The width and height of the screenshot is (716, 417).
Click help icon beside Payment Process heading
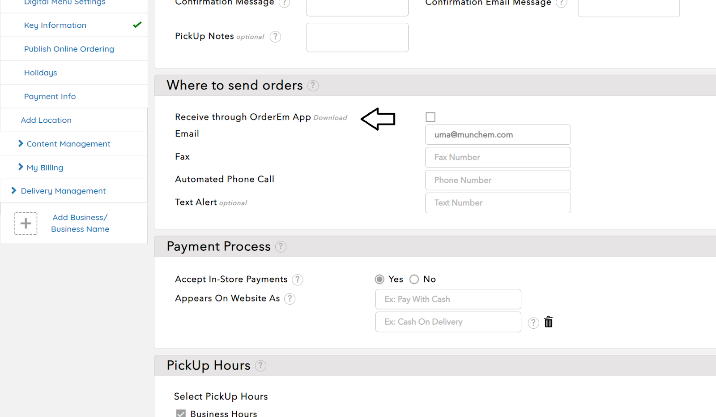[281, 247]
